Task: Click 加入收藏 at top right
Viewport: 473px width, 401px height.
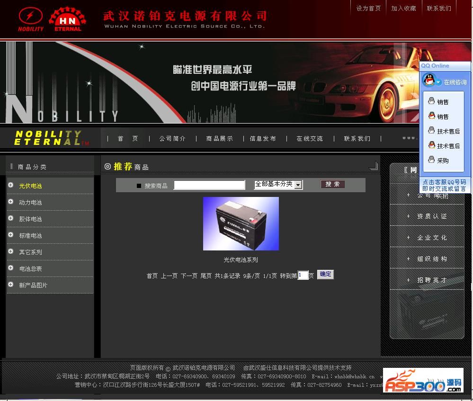Action: point(403,9)
